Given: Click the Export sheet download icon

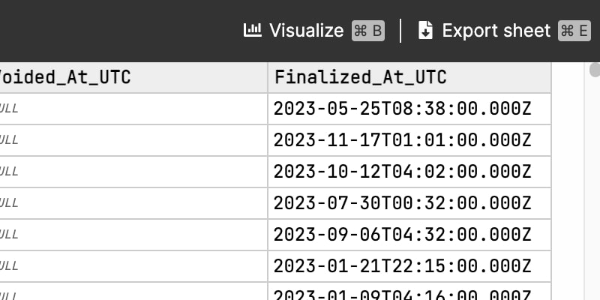Looking at the screenshot, I should [x=425, y=30].
